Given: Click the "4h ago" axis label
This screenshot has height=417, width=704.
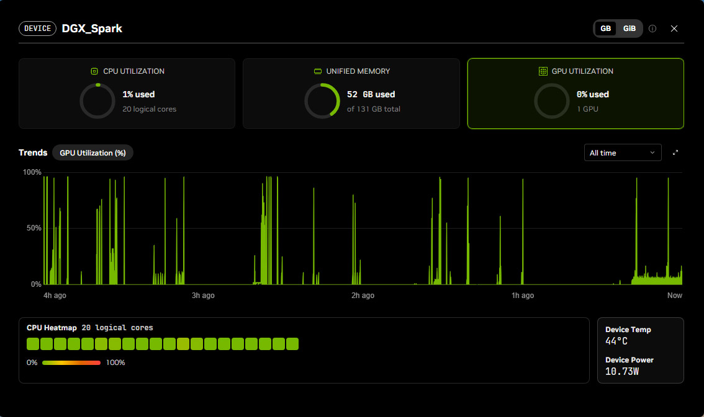Looking at the screenshot, I should 55,296.
